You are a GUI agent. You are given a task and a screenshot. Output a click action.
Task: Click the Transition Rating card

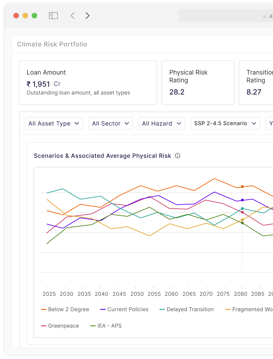tap(256, 83)
